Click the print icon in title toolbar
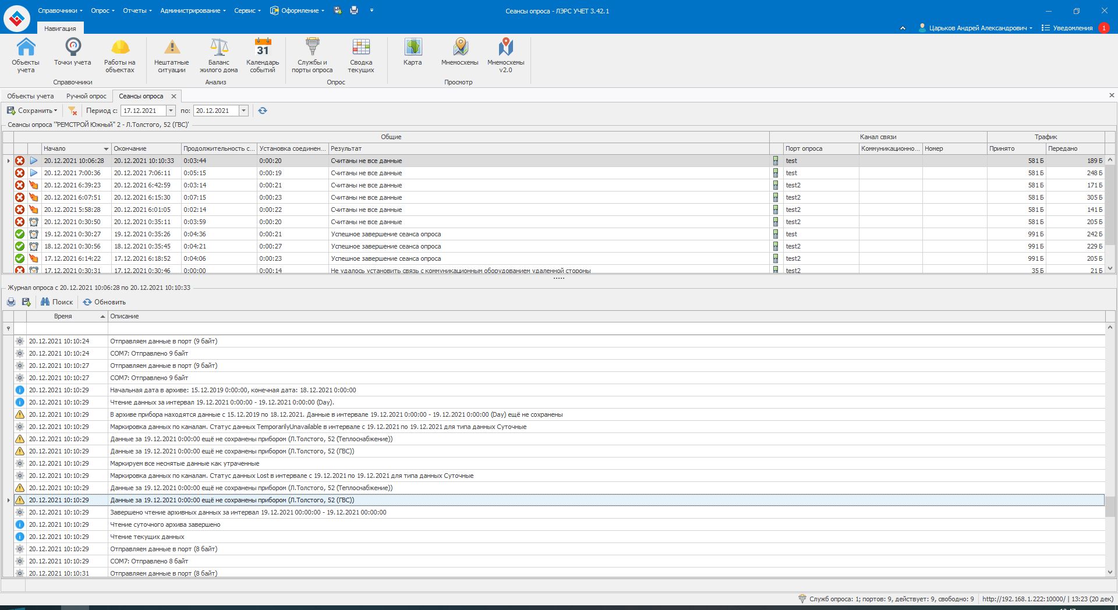This screenshot has width=1118, height=610. pyautogui.click(x=354, y=10)
